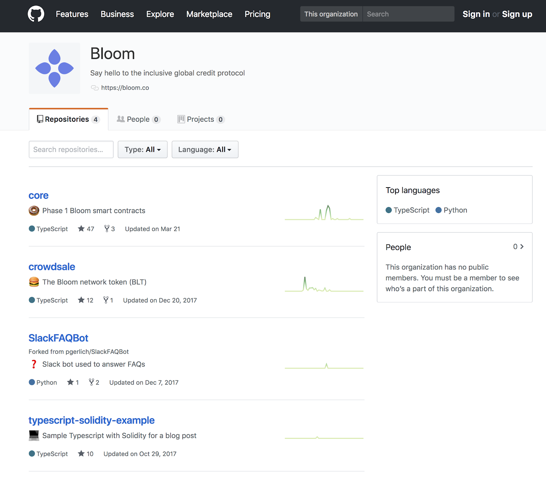Open the https://bloom.co website link
Screen dimensions: 546x491
125,88
